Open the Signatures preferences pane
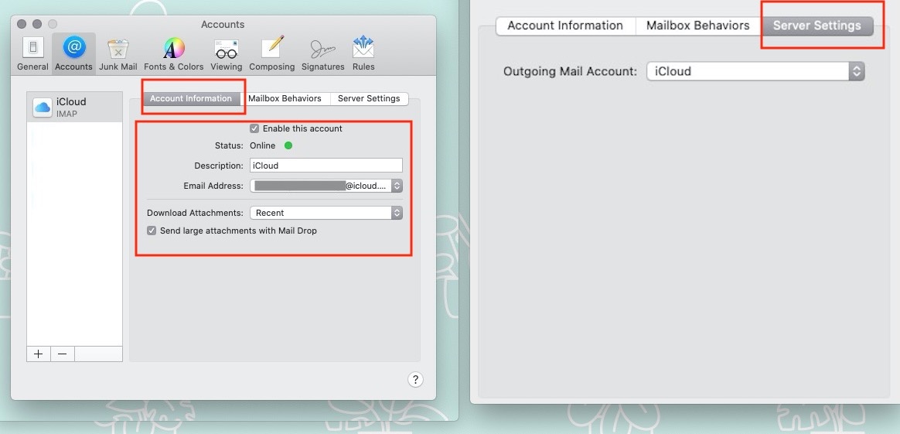This screenshot has width=900, height=434. click(322, 53)
